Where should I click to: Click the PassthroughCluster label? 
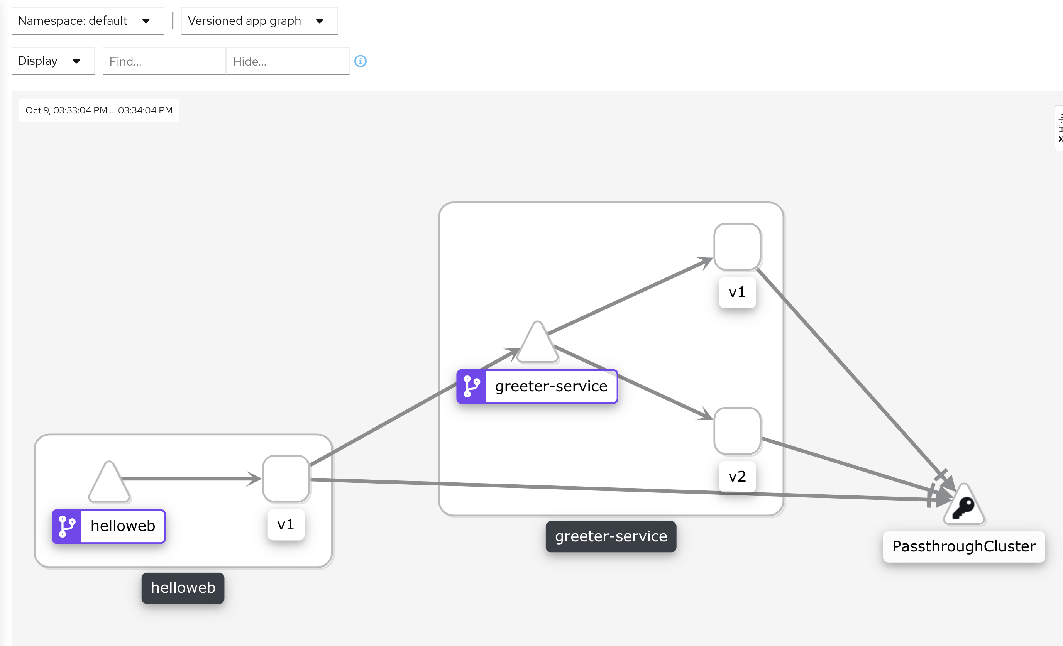(964, 547)
